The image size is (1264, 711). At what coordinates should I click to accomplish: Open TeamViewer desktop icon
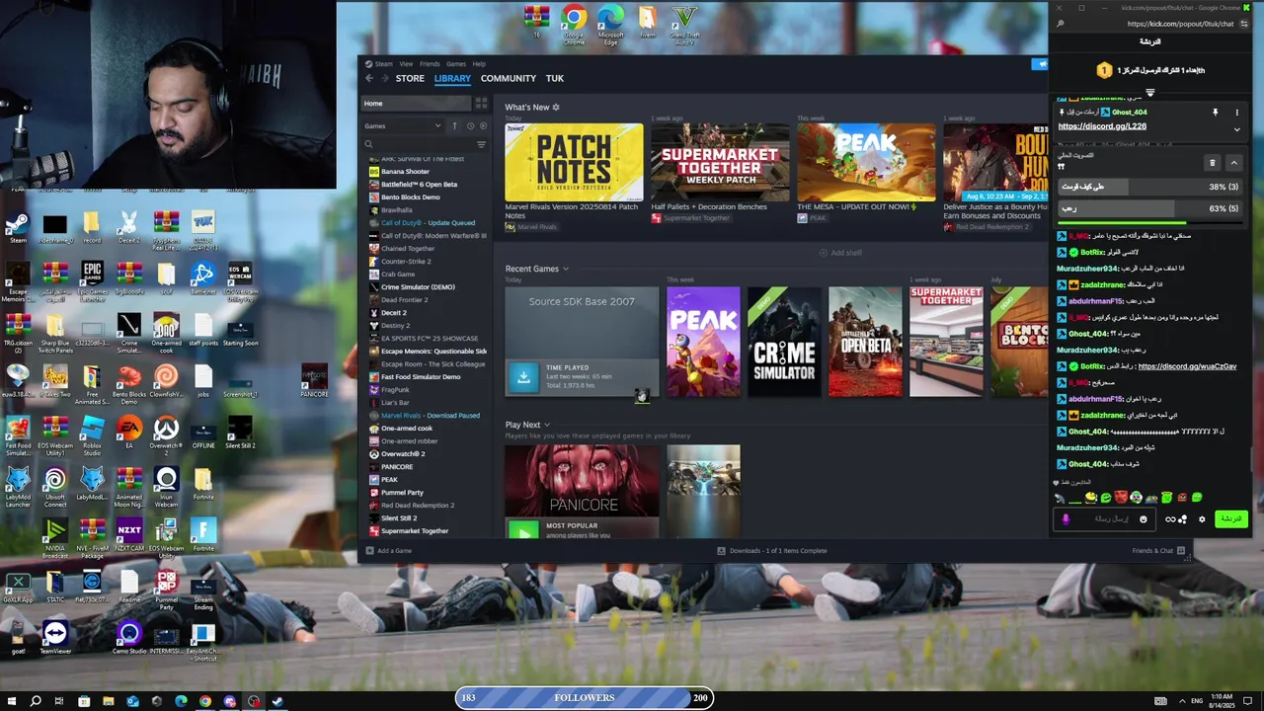[x=55, y=638]
